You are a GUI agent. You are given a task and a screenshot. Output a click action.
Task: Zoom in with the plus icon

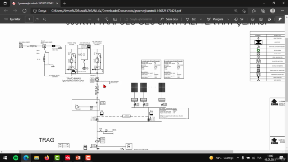(x=98, y=19)
